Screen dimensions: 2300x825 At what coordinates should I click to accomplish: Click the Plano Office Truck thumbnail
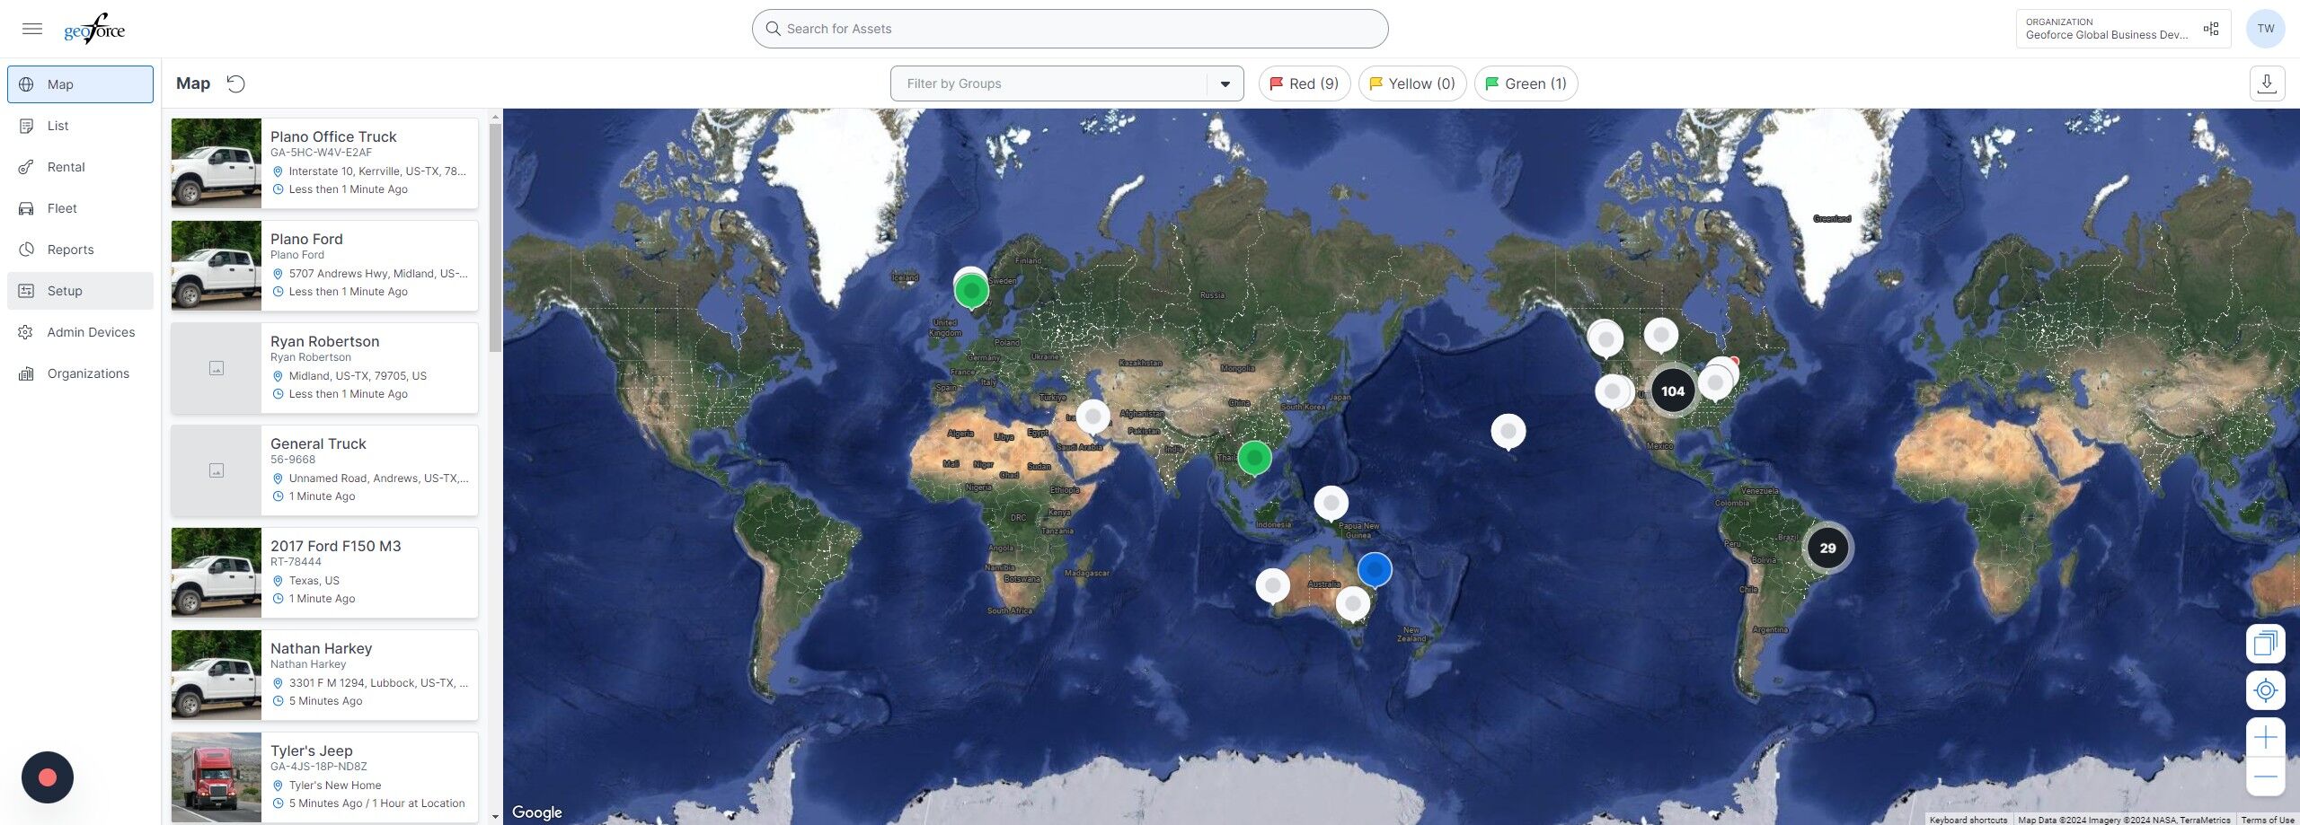pyautogui.click(x=217, y=163)
